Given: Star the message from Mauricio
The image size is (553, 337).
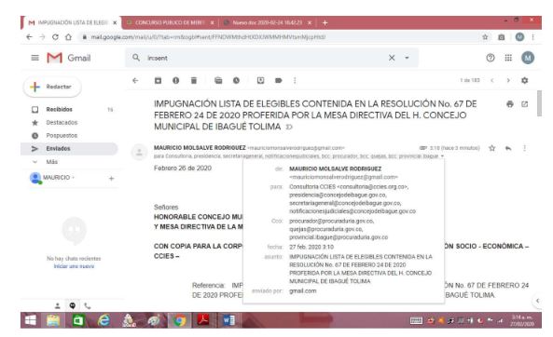Looking at the screenshot, I should click(x=492, y=148).
